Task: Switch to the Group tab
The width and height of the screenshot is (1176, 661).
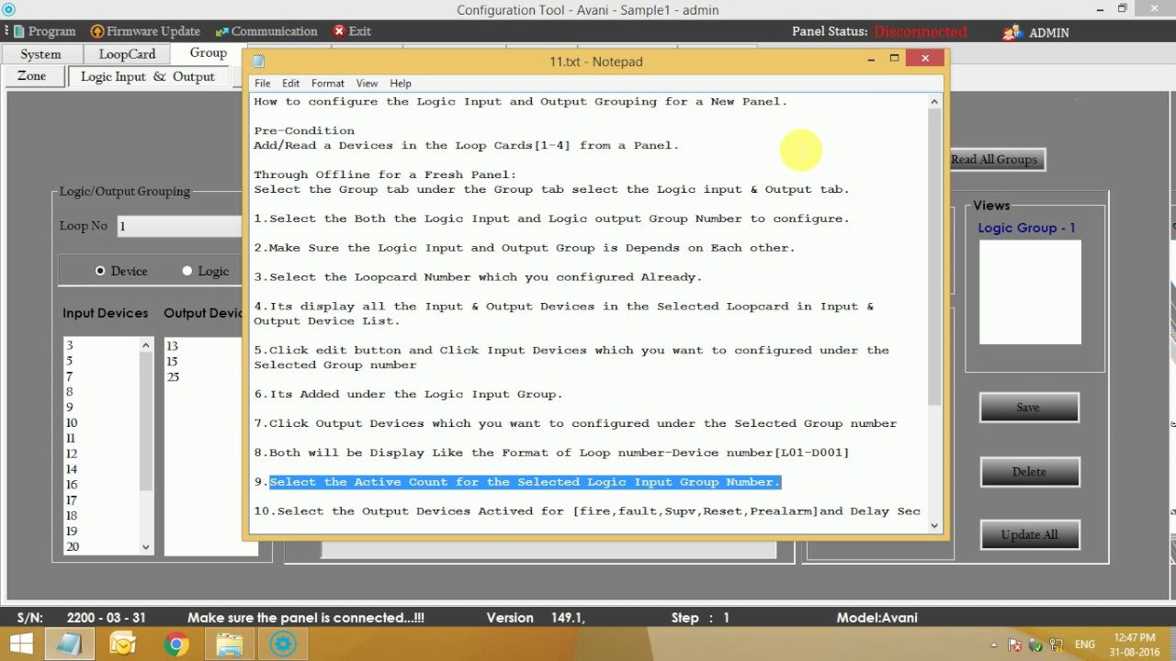Action: pos(209,53)
